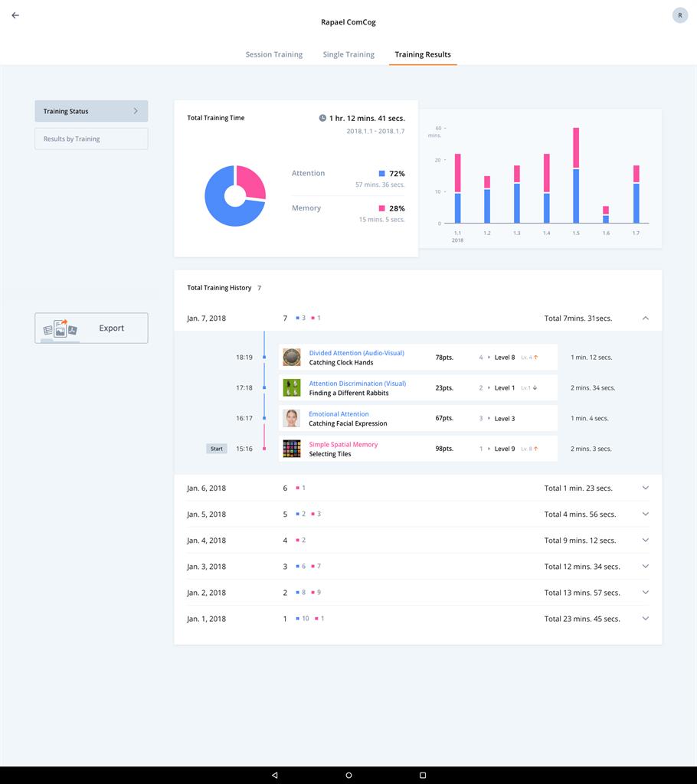Click the blue Attention color swatch
Image resolution: width=697 pixels, height=784 pixels.
click(382, 174)
